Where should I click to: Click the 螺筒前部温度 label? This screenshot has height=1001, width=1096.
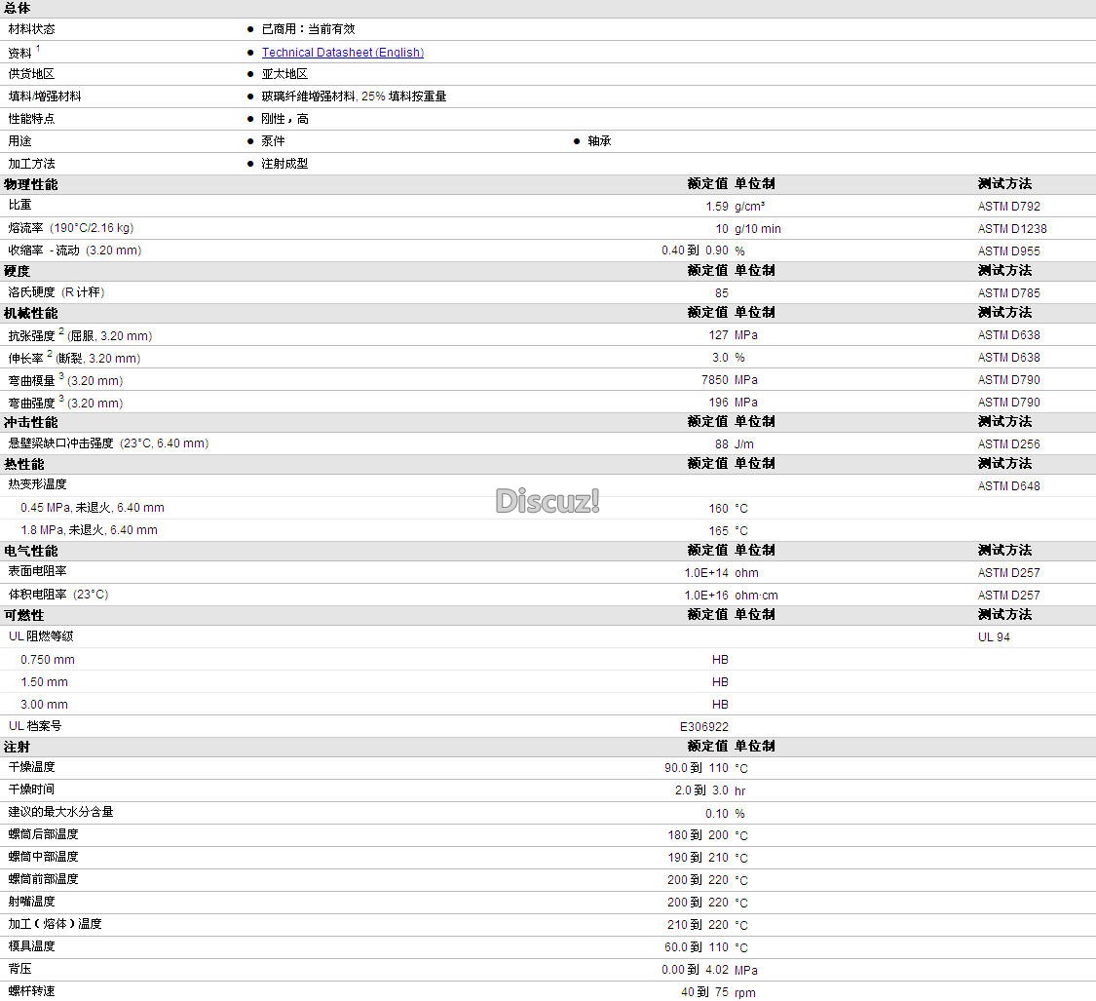click(43, 879)
